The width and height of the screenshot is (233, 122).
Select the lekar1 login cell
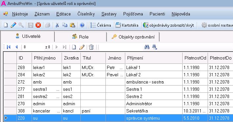[x=47, y=67]
